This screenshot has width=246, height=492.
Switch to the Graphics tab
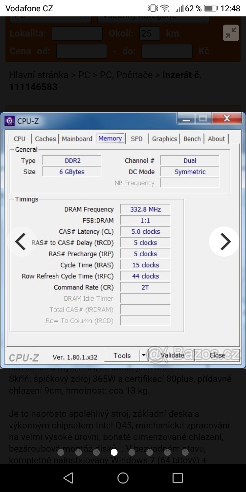[x=164, y=139]
